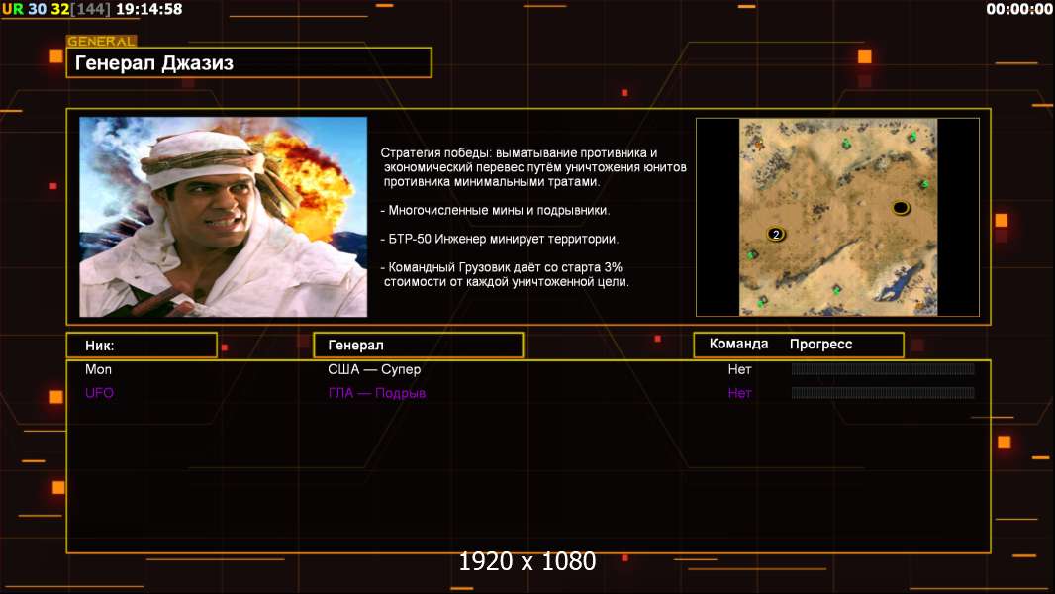1055x594 pixels.
Task: Click the desert map preview
Action: click(x=837, y=217)
